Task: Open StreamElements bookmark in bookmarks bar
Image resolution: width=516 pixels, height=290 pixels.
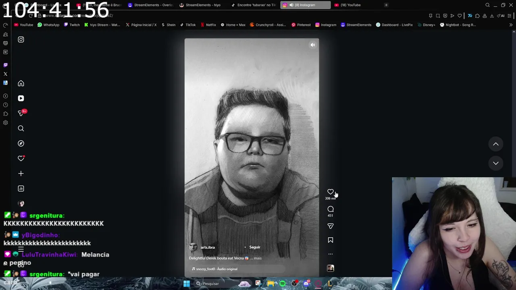Action: click(356, 25)
